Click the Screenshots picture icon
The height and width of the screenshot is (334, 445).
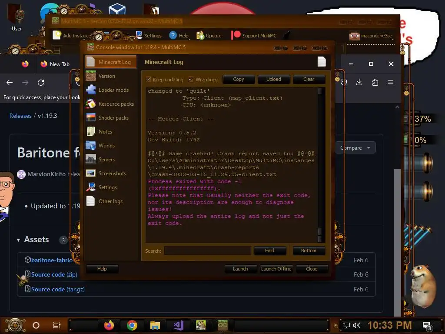(x=91, y=173)
